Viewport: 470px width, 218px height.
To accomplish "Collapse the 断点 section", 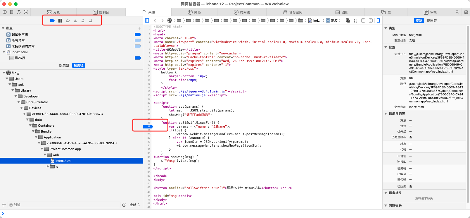I will click(x=3, y=28).
